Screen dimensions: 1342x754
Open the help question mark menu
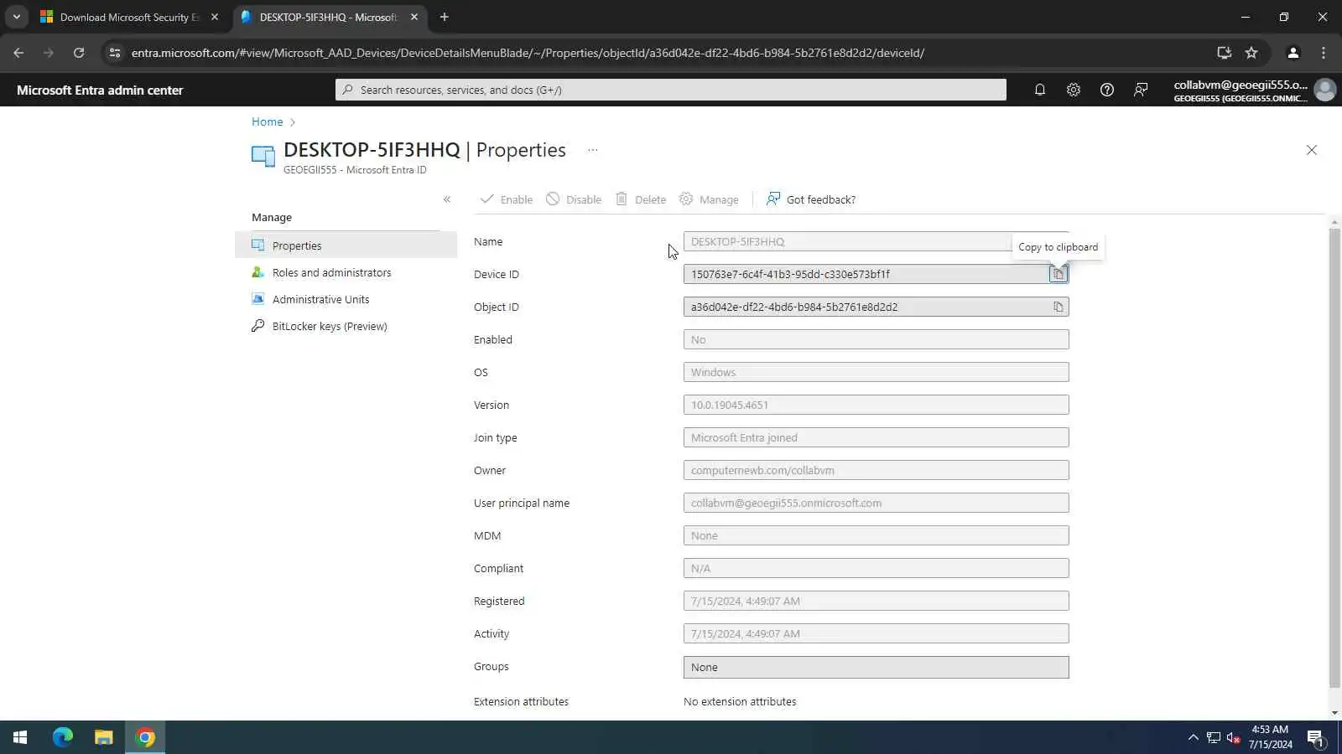[1107, 90]
